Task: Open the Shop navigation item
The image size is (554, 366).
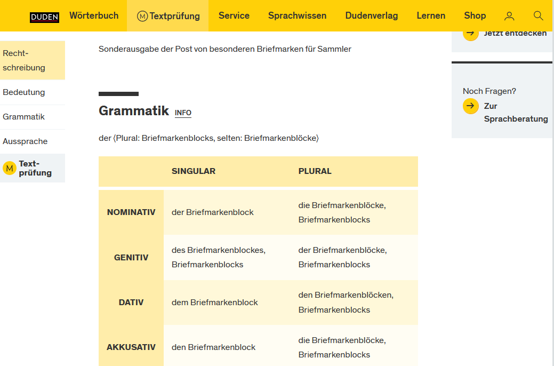Action: click(475, 15)
